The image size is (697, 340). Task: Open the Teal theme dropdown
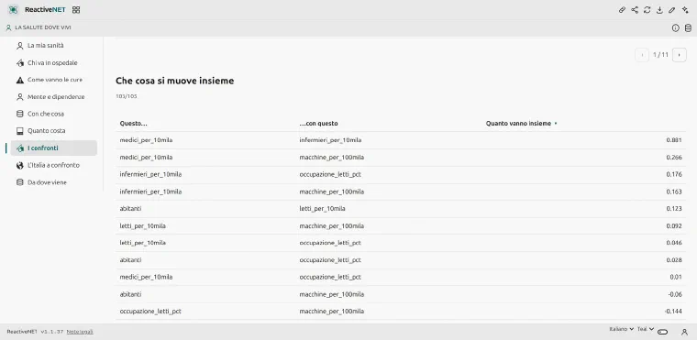click(x=646, y=329)
